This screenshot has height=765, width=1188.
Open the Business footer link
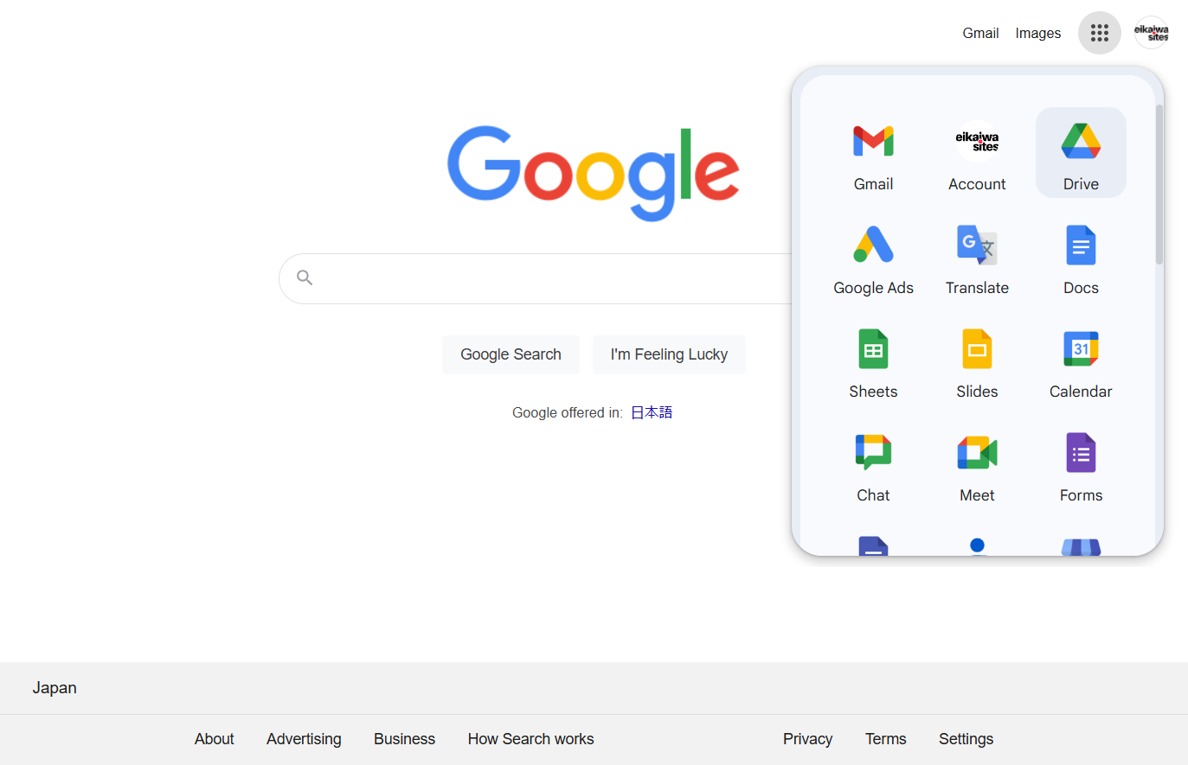coord(404,739)
